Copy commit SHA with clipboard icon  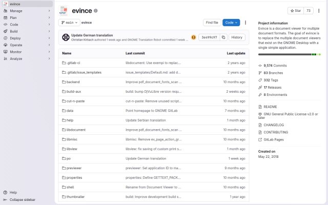[x=223, y=37]
